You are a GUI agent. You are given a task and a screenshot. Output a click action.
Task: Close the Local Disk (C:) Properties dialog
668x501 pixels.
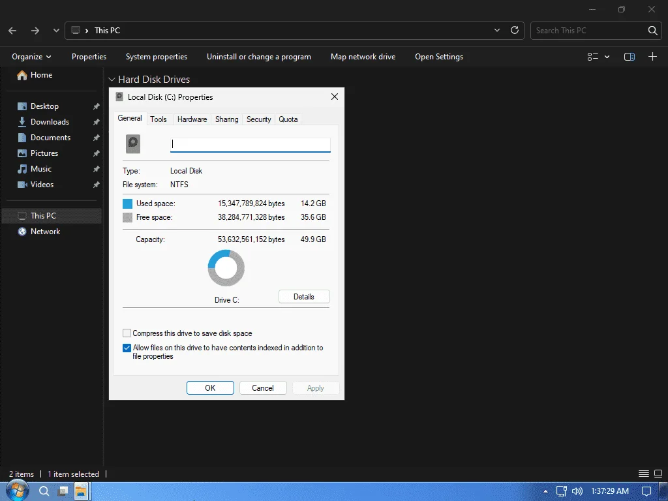click(335, 97)
